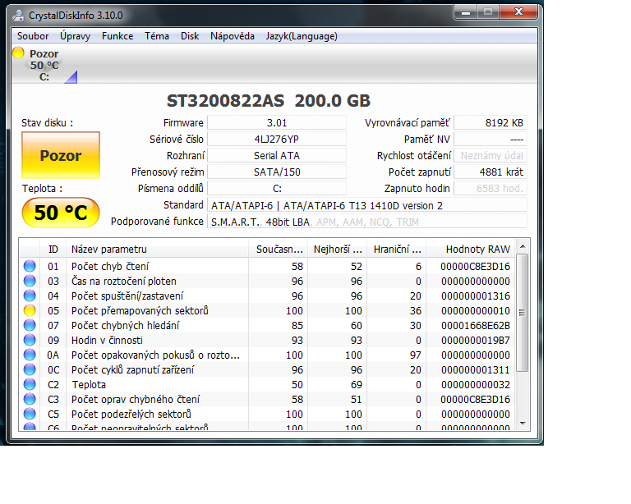This screenshot has height=504, width=631.
Task: Click the blue status icon for row 07
Action: (30, 325)
